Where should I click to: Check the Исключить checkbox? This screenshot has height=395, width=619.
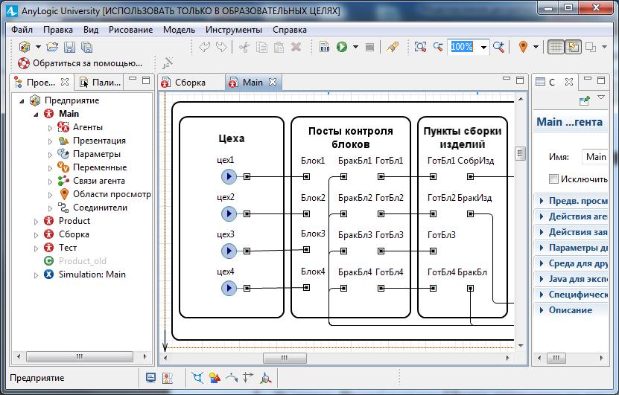553,179
